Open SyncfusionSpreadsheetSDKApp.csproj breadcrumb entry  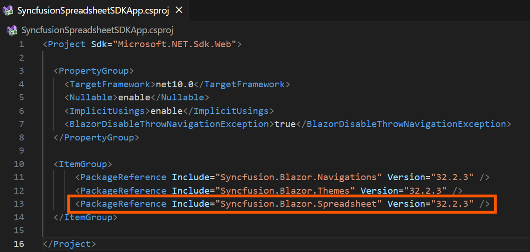pos(98,30)
